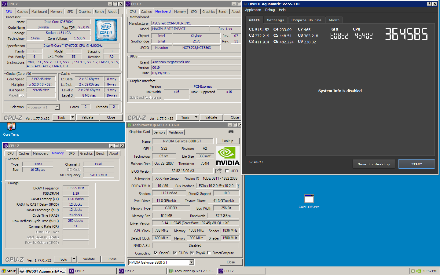
Task: Open the Help menu in Aquamark
Action: click(x=282, y=10)
